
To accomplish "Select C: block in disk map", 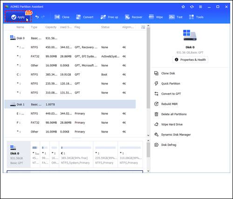I will click(x=76, y=154).
